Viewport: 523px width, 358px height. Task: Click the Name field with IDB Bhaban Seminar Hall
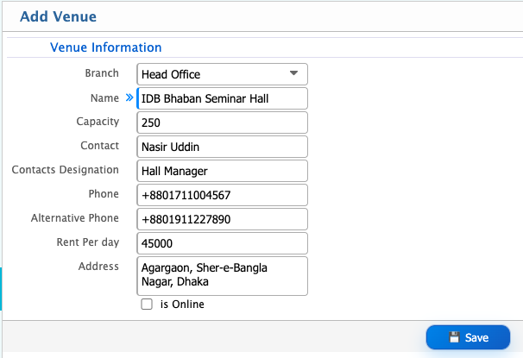coord(222,98)
